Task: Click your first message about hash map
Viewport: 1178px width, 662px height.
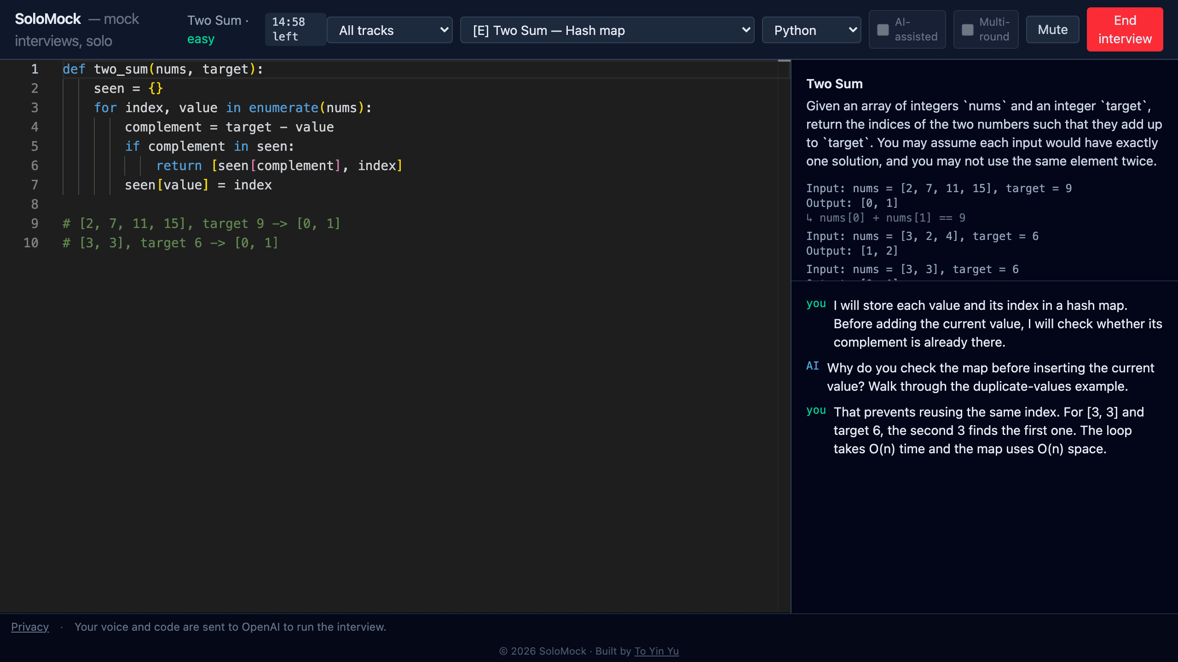Action: 998,324
